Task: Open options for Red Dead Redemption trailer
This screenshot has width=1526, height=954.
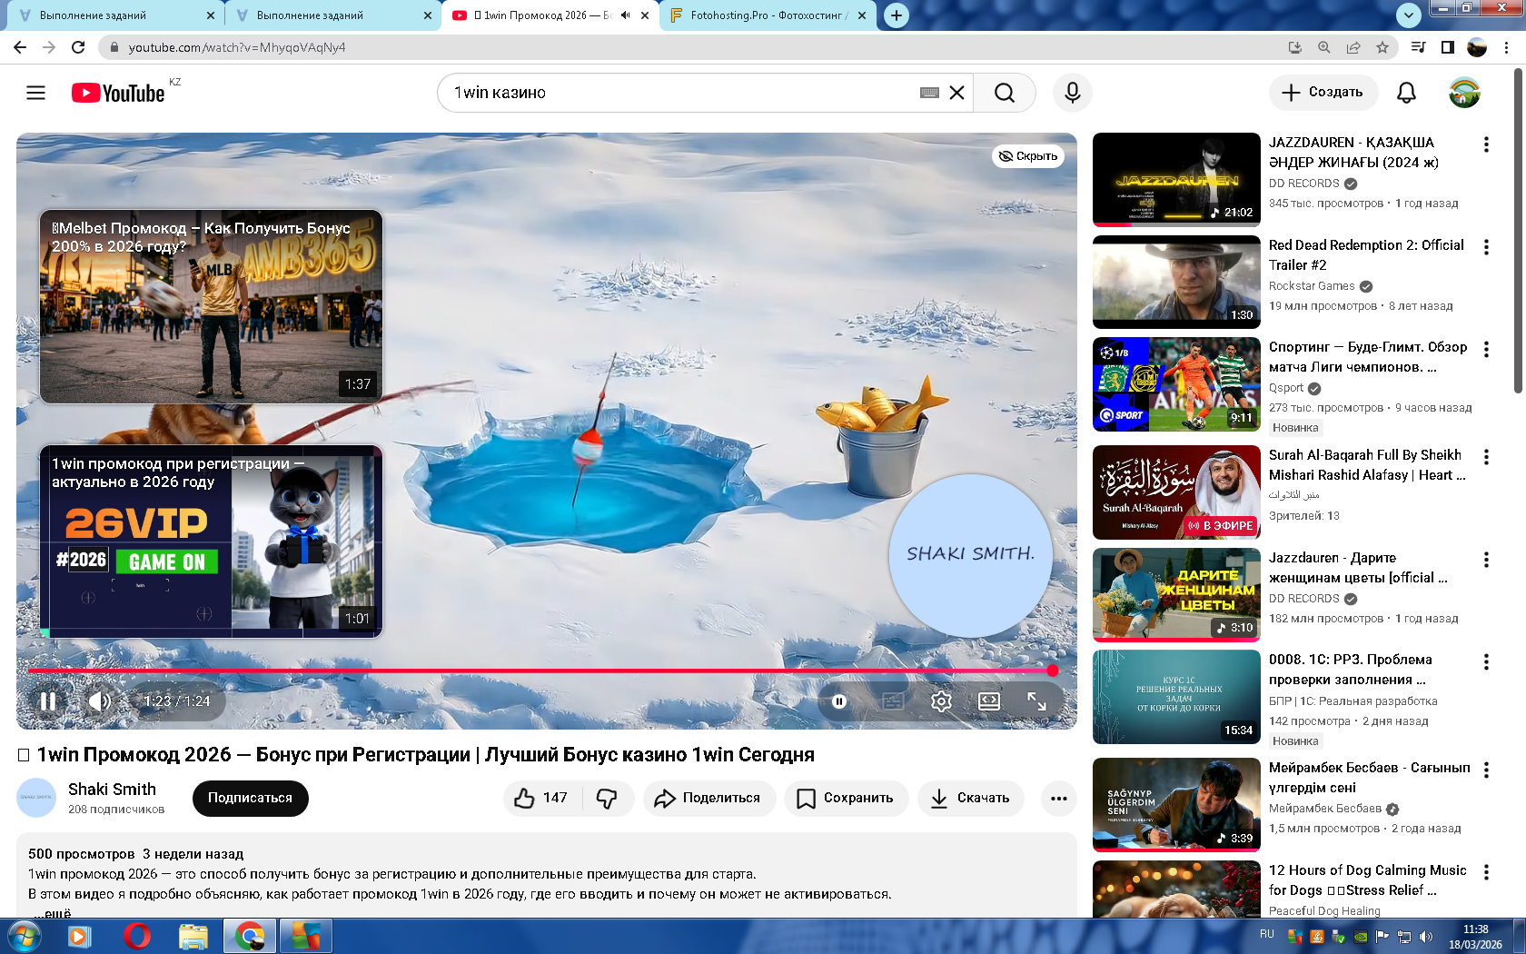Action: (x=1486, y=247)
